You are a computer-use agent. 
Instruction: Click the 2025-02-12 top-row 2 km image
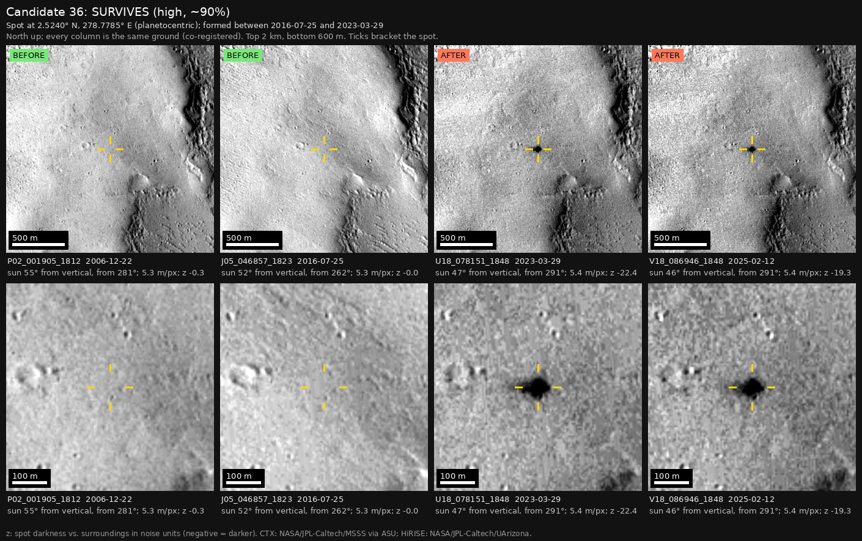point(752,149)
